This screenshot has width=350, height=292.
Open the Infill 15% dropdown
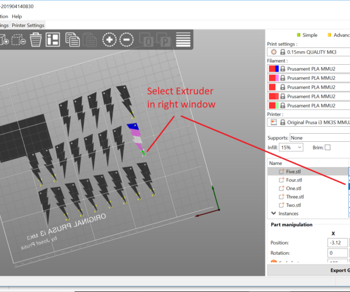point(291,147)
